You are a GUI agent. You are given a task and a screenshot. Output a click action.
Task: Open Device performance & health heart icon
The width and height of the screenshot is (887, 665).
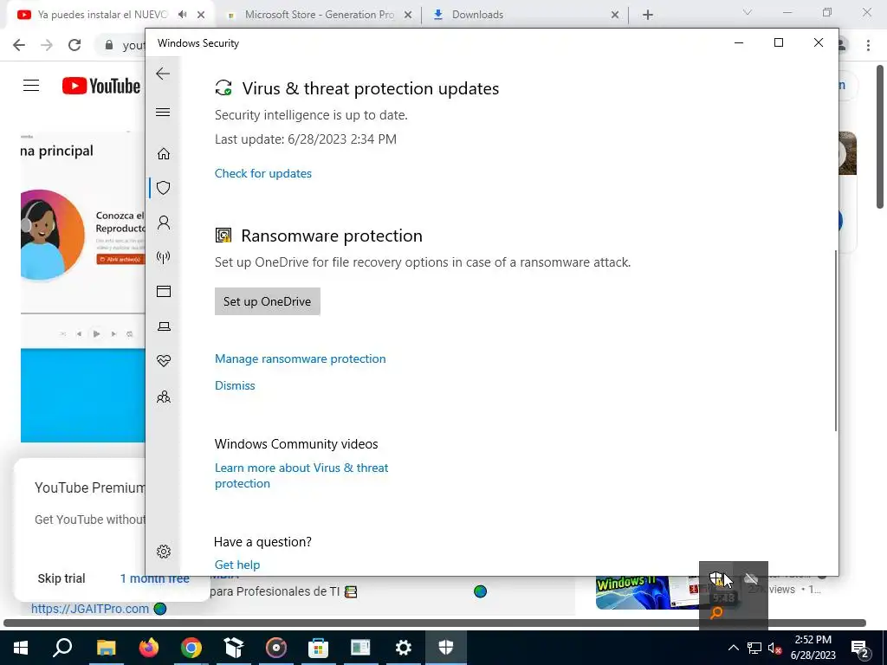point(164,361)
